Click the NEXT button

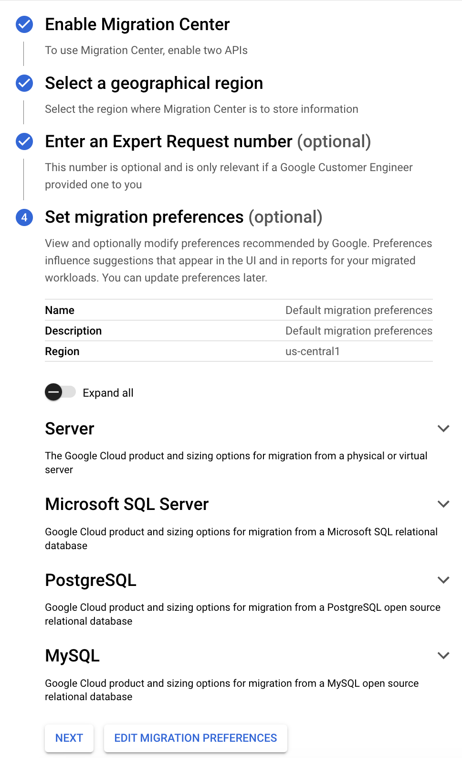(x=69, y=737)
